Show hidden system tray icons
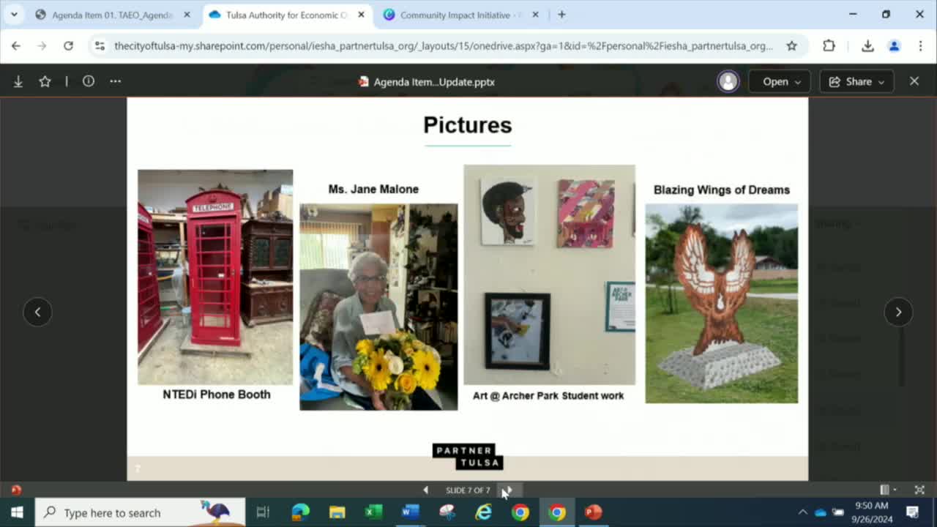The image size is (937, 527). [802, 512]
